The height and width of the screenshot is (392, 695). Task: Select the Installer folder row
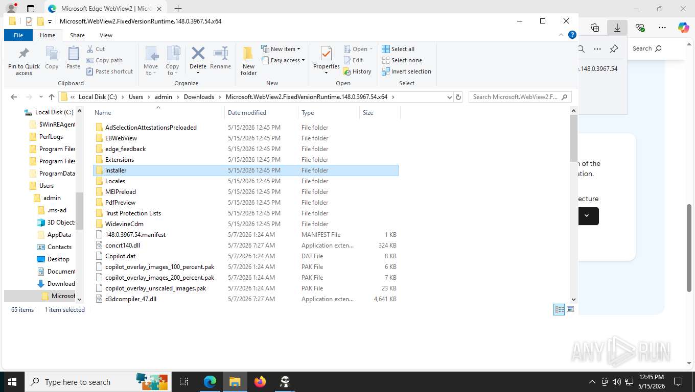(246, 170)
